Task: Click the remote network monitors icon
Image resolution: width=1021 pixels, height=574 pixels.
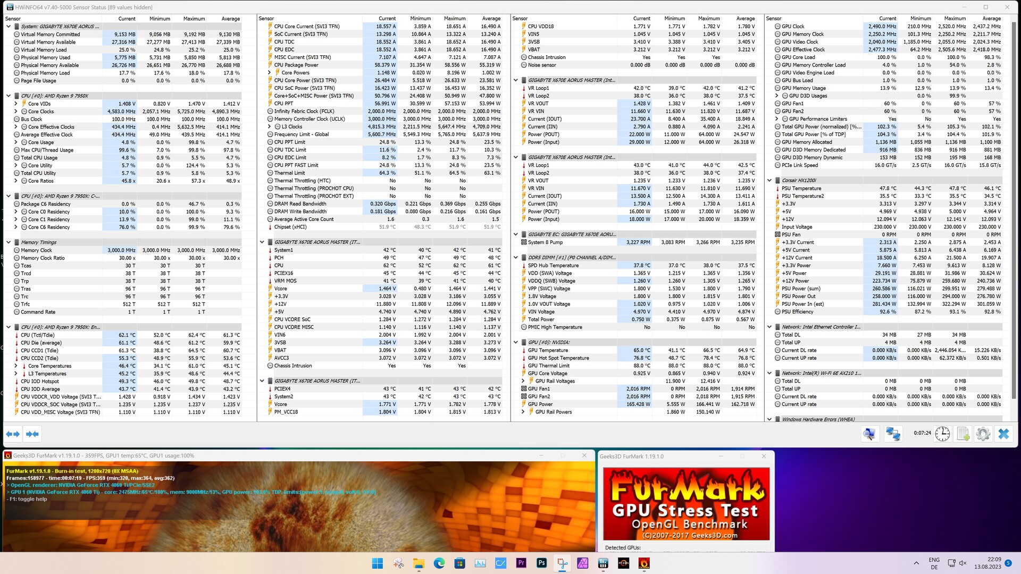Action: click(x=892, y=434)
